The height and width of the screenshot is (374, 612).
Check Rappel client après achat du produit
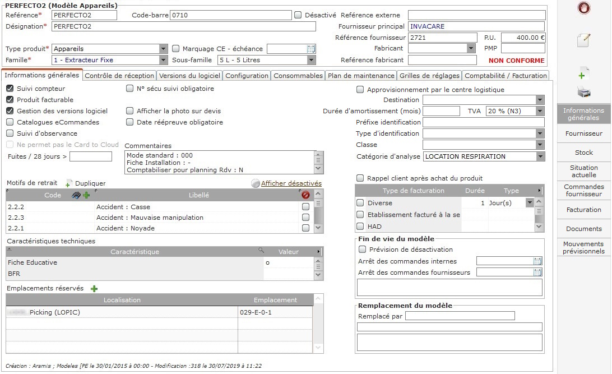tap(360, 178)
